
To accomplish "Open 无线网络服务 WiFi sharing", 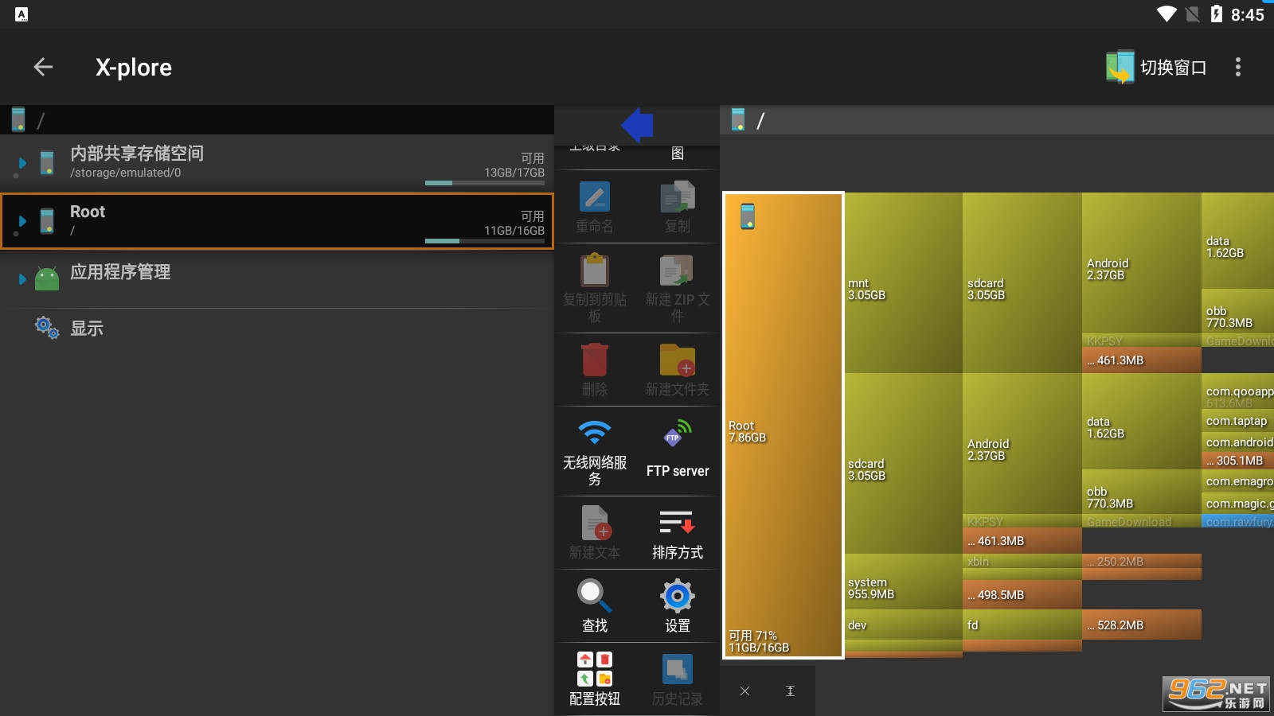I will point(595,451).
